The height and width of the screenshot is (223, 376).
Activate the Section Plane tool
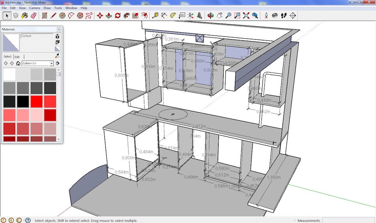click(x=292, y=15)
